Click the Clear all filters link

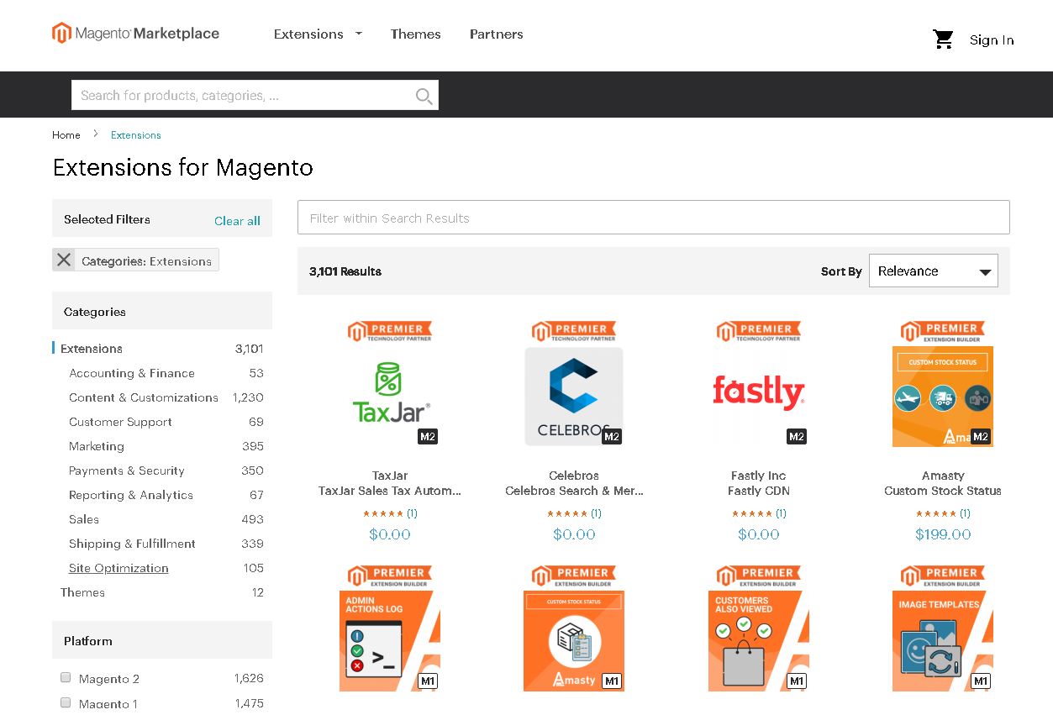[x=237, y=221]
